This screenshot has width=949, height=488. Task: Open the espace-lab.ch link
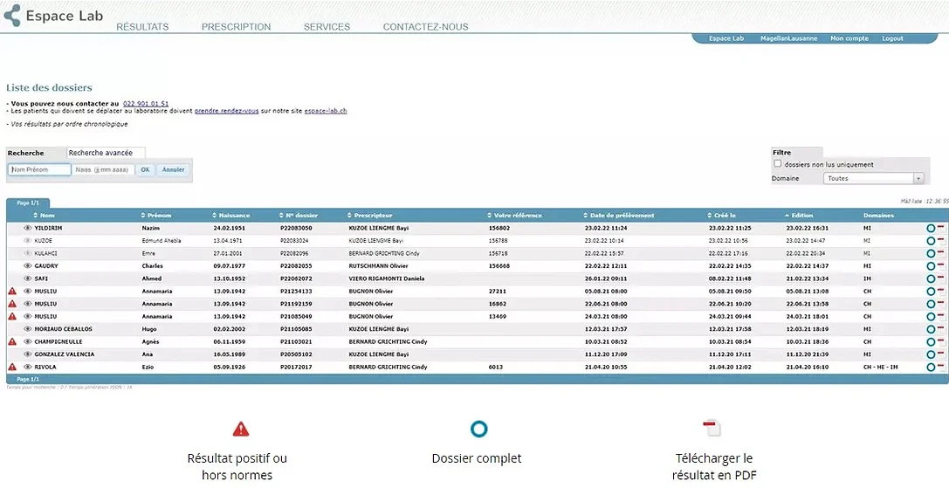[x=326, y=112]
